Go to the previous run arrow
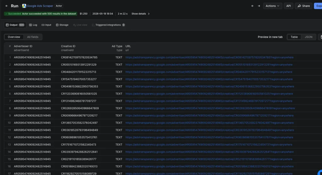 [253, 6]
